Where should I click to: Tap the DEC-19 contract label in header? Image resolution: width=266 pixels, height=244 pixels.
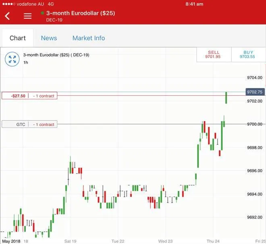[54, 20]
